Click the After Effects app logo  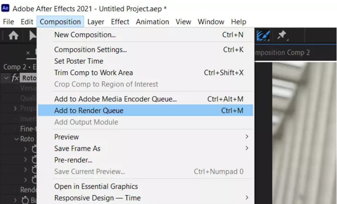[x=5, y=8]
